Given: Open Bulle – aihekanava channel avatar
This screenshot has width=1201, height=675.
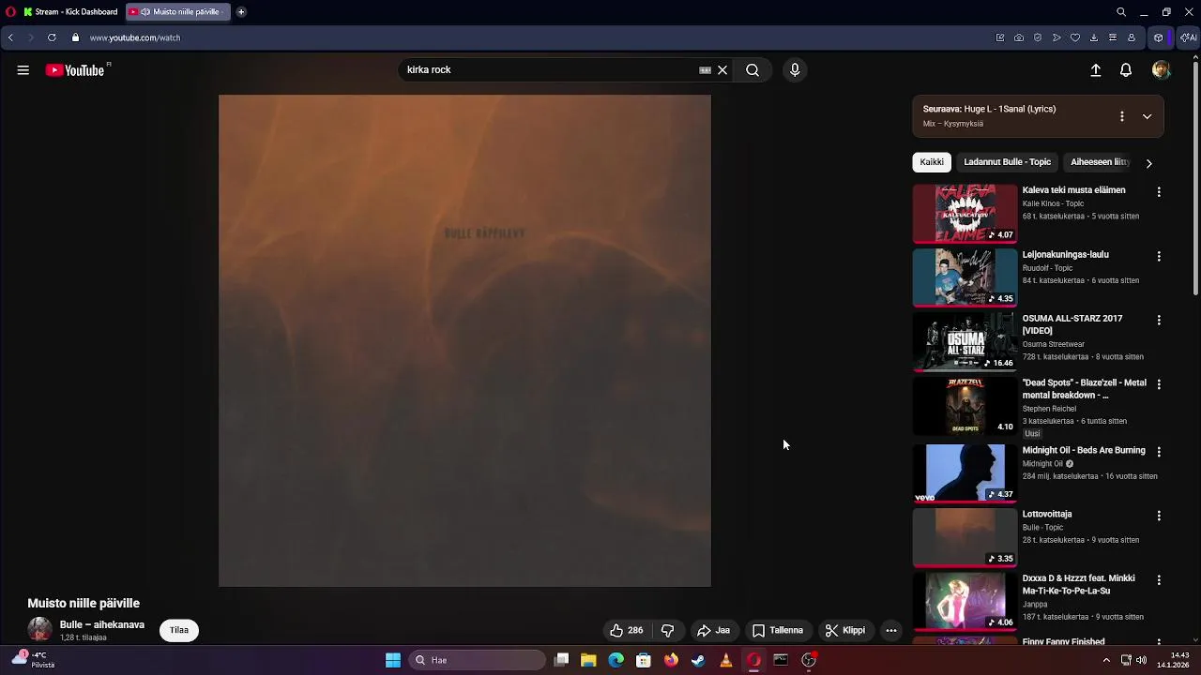Looking at the screenshot, I should [39, 629].
